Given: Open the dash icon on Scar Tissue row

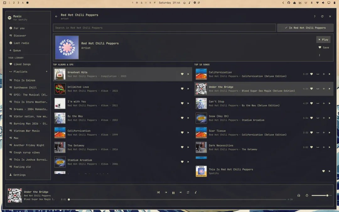Looking at the screenshot, I should coord(318,133).
